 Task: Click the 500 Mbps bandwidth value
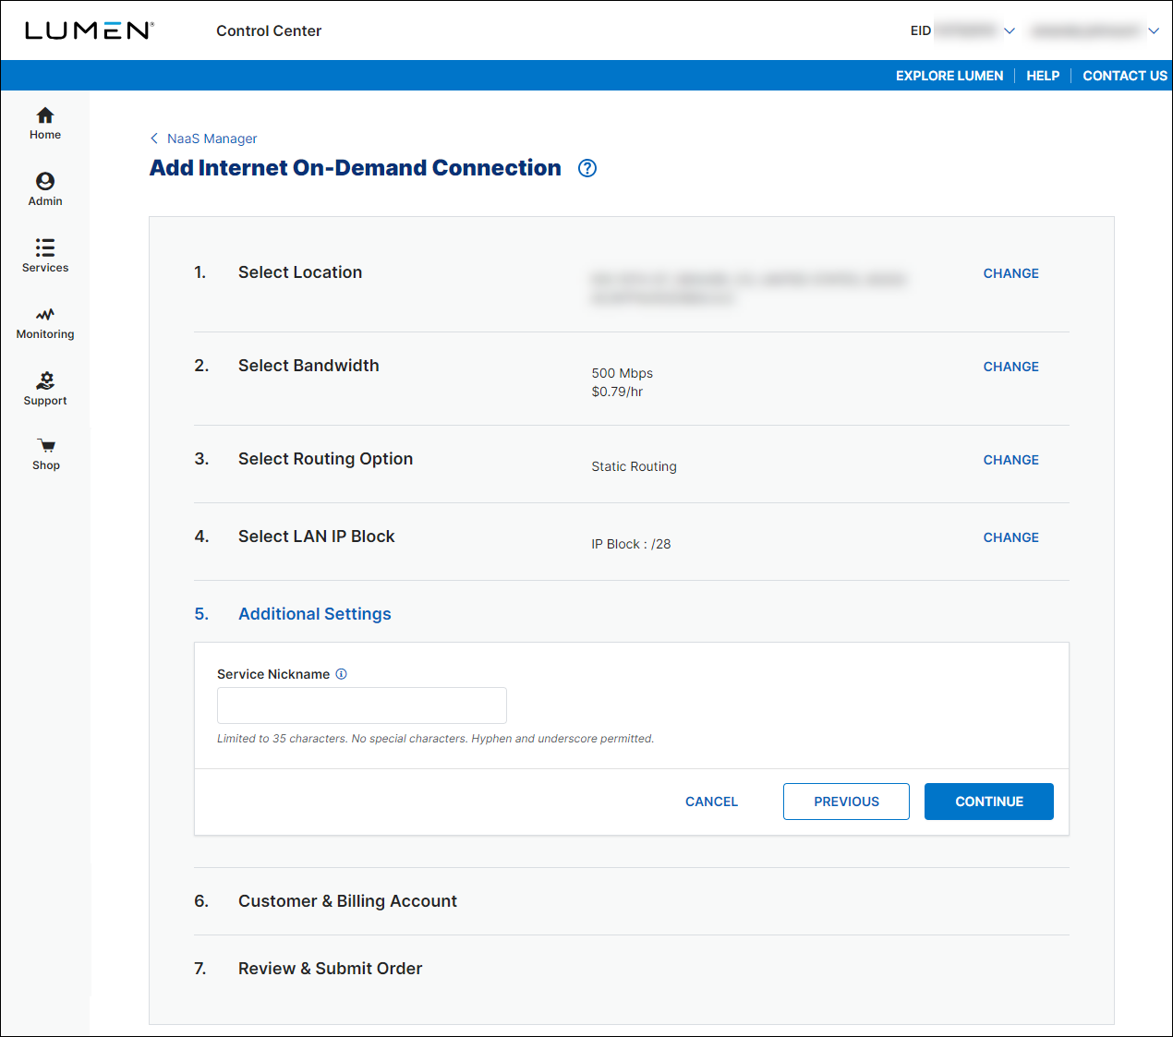click(623, 373)
